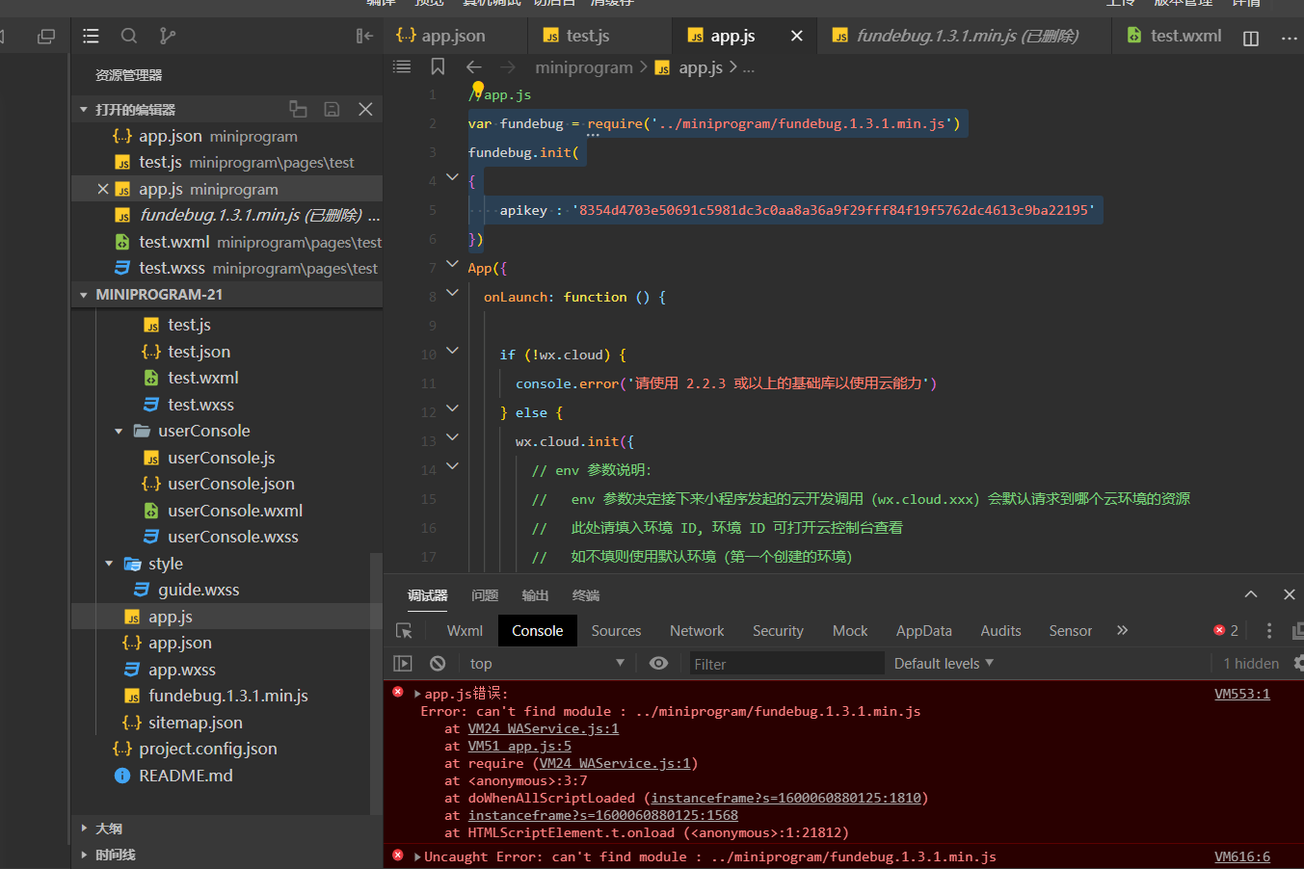
Task: Open fundebug.1.3.1.min.js in file tree
Action: point(228,696)
